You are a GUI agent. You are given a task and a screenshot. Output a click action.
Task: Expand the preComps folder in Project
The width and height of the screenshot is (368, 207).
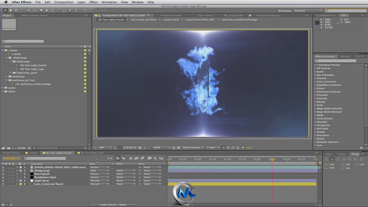(x=7, y=76)
